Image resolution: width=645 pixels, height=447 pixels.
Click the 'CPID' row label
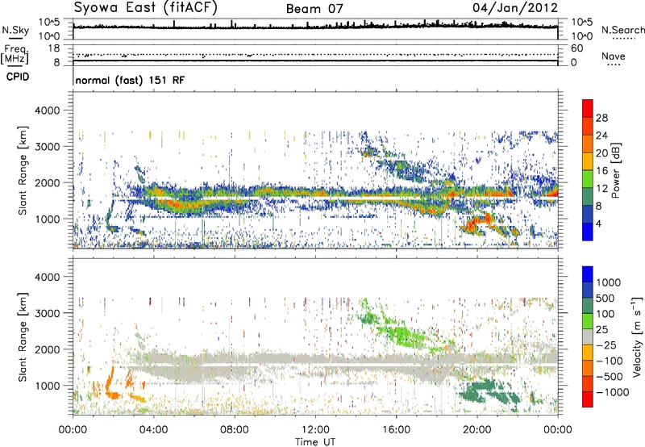click(17, 77)
